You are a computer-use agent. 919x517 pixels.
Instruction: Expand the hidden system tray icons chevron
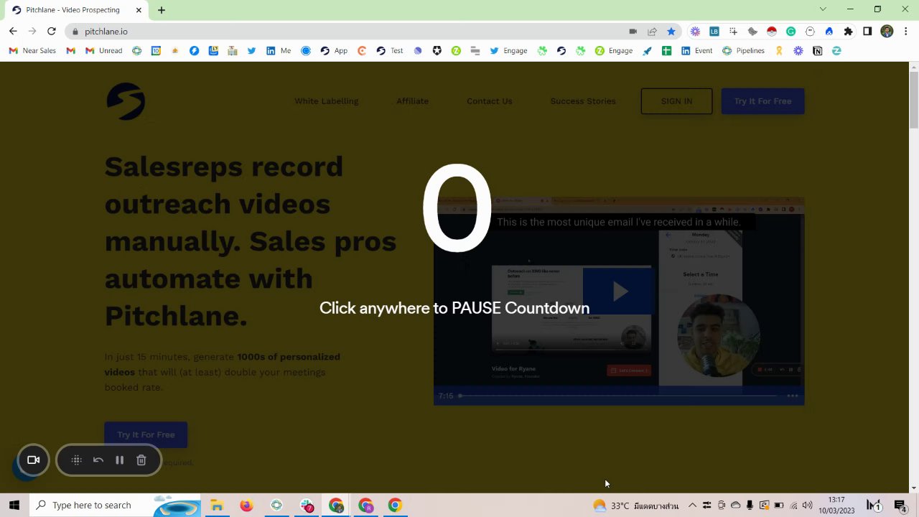click(x=692, y=506)
